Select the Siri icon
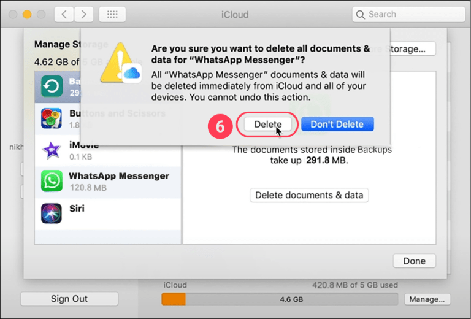Screen dimensions: 471x319 [x=52, y=213]
